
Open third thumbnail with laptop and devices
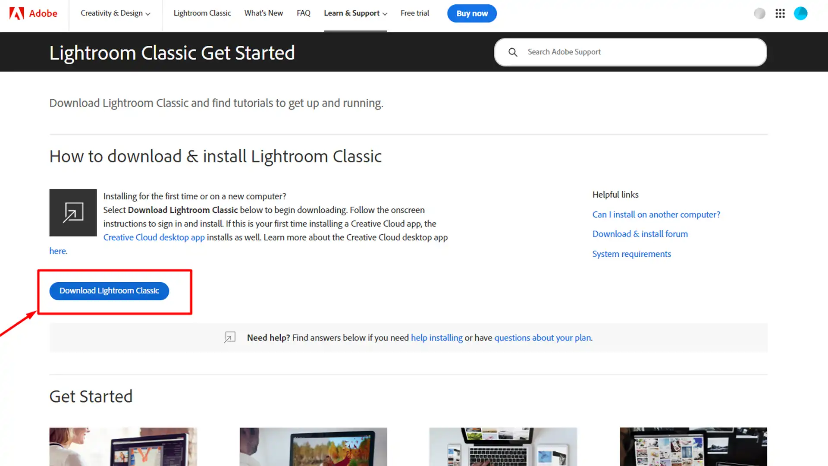pyautogui.click(x=503, y=447)
